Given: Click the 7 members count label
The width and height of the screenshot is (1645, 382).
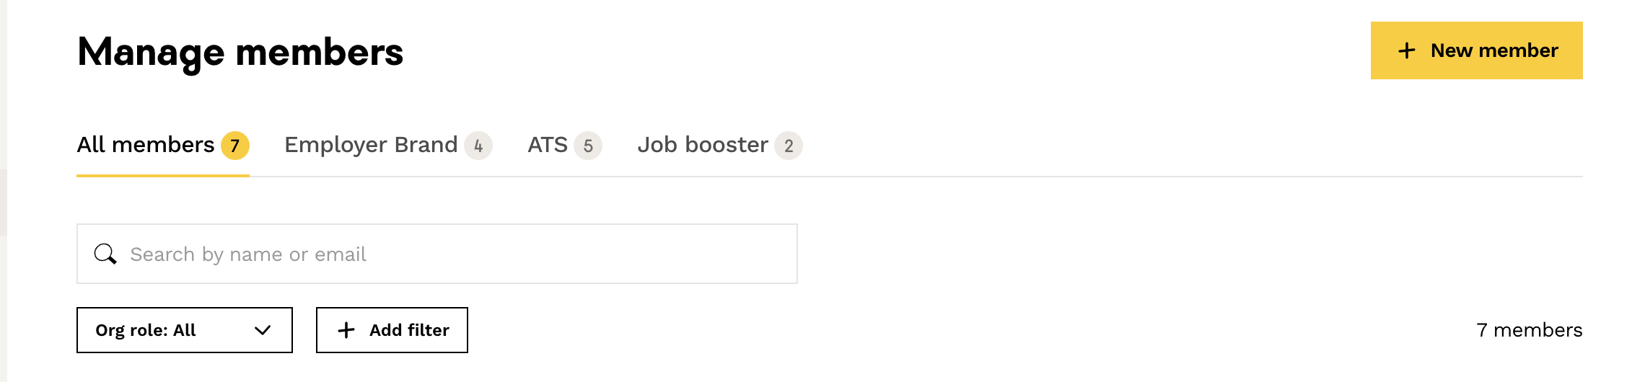Looking at the screenshot, I should click(1529, 330).
